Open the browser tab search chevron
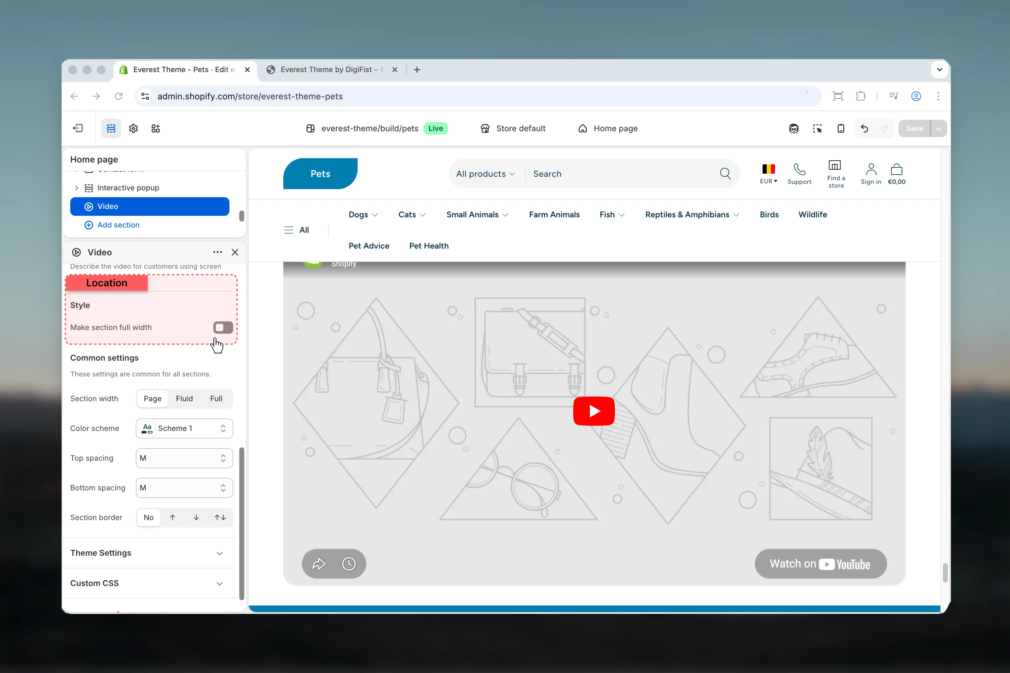This screenshot has width=1010, height=673. tap(939, 70)
